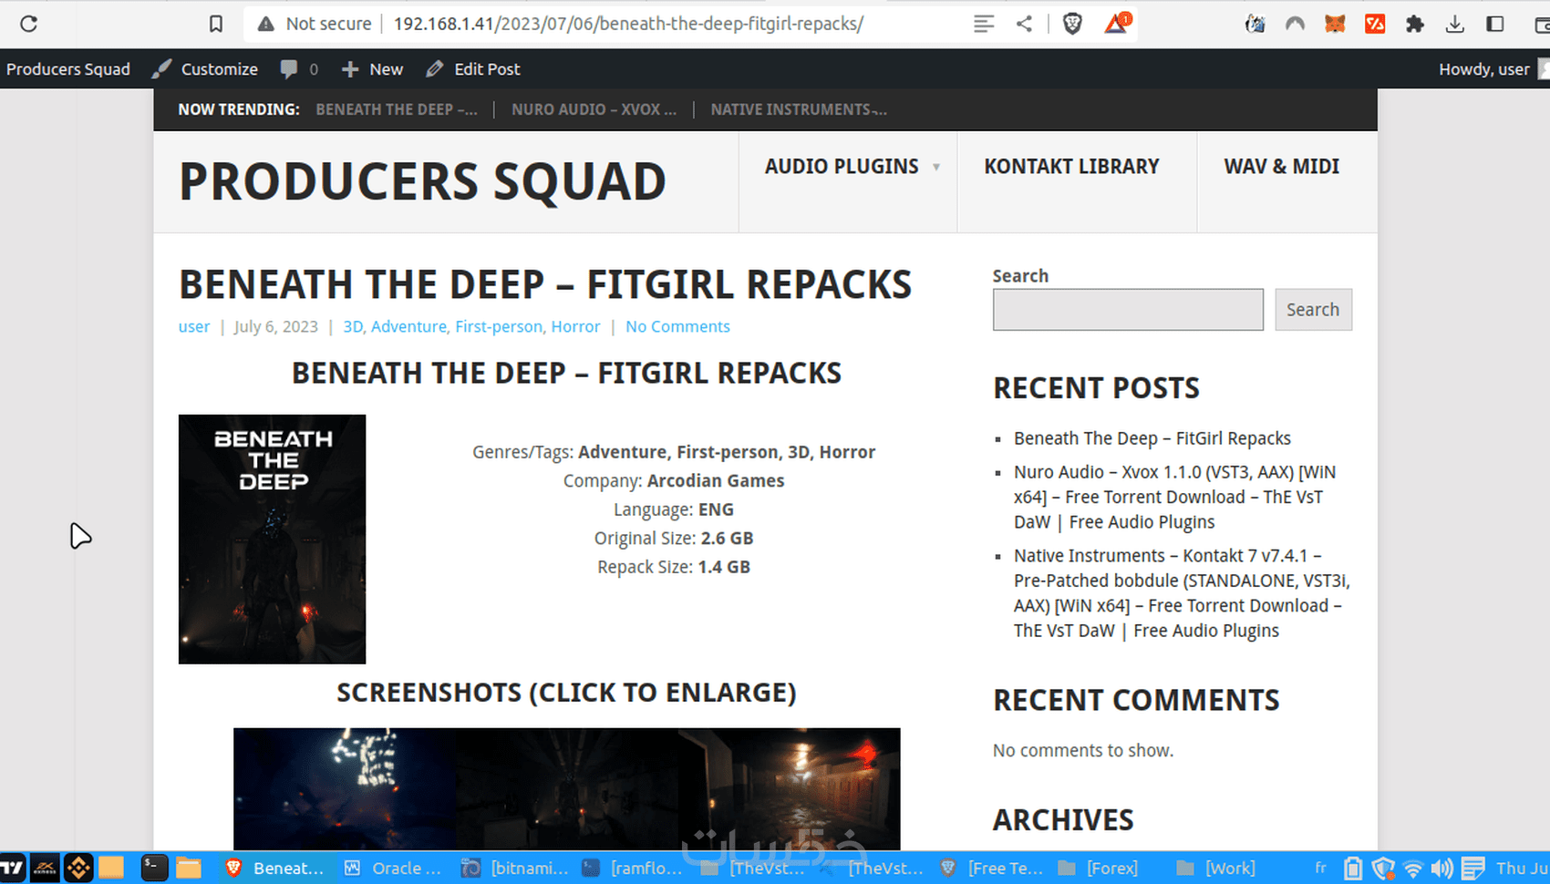Bookmark this page with the bookmark icon
This screenshot has height=884, width=1550.
[216, 24]
